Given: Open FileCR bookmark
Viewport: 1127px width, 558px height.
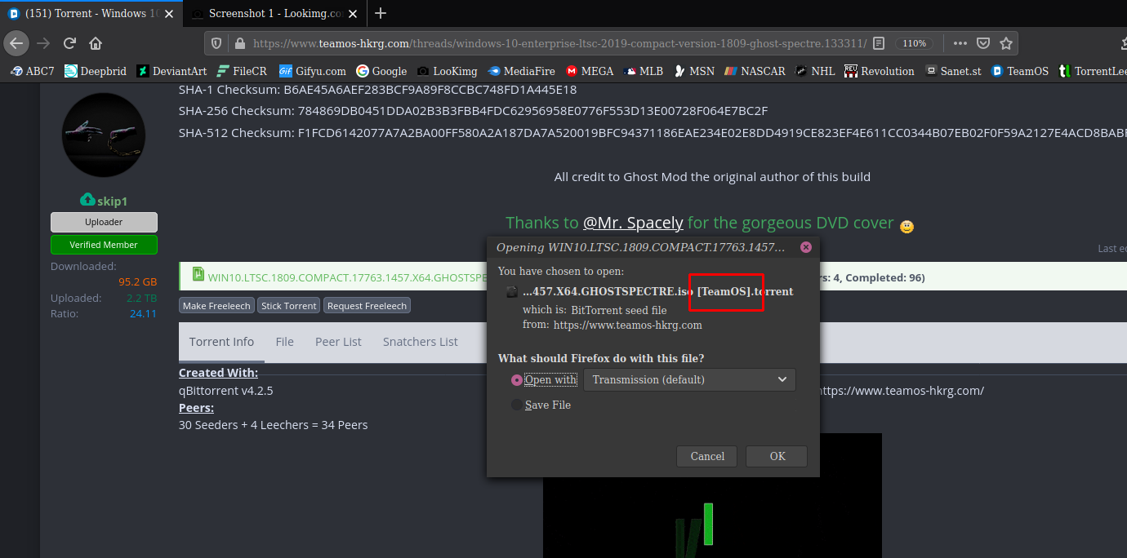Looking at the screenshot, I should pyautogui.click(x=242, y=71).
